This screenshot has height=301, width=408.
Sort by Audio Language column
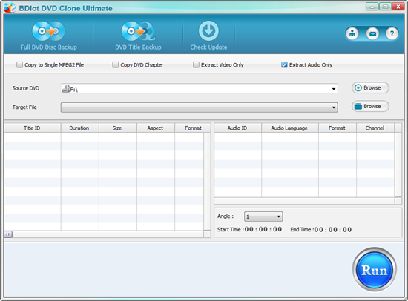pos(290,128)
